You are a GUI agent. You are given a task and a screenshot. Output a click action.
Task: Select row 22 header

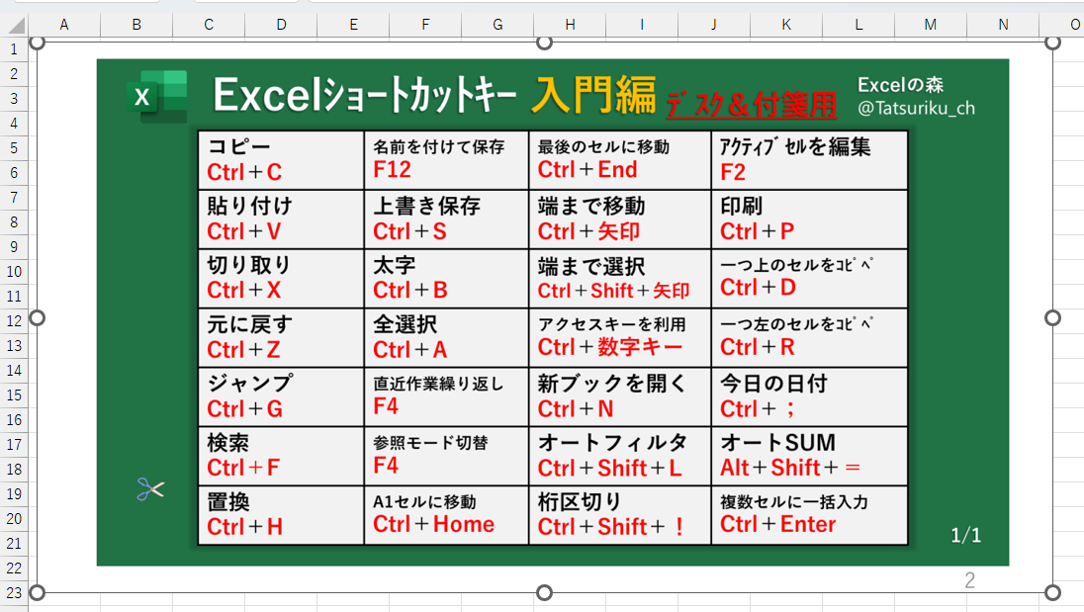(14, 568)
